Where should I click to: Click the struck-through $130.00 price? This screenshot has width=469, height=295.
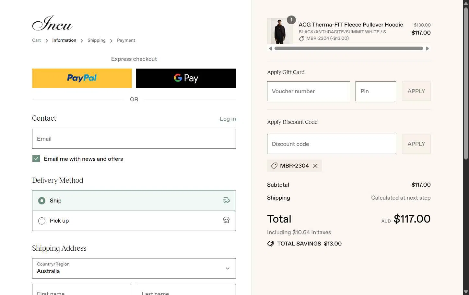tap(422, 25)
